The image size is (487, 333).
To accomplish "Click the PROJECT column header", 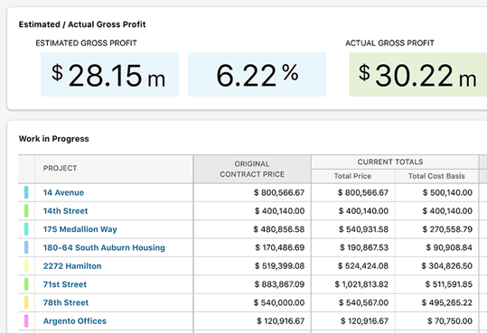I will tap(114, 169).
